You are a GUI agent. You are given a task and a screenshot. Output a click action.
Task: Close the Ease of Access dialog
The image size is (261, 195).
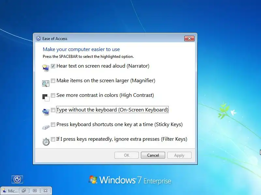(189, 38)
